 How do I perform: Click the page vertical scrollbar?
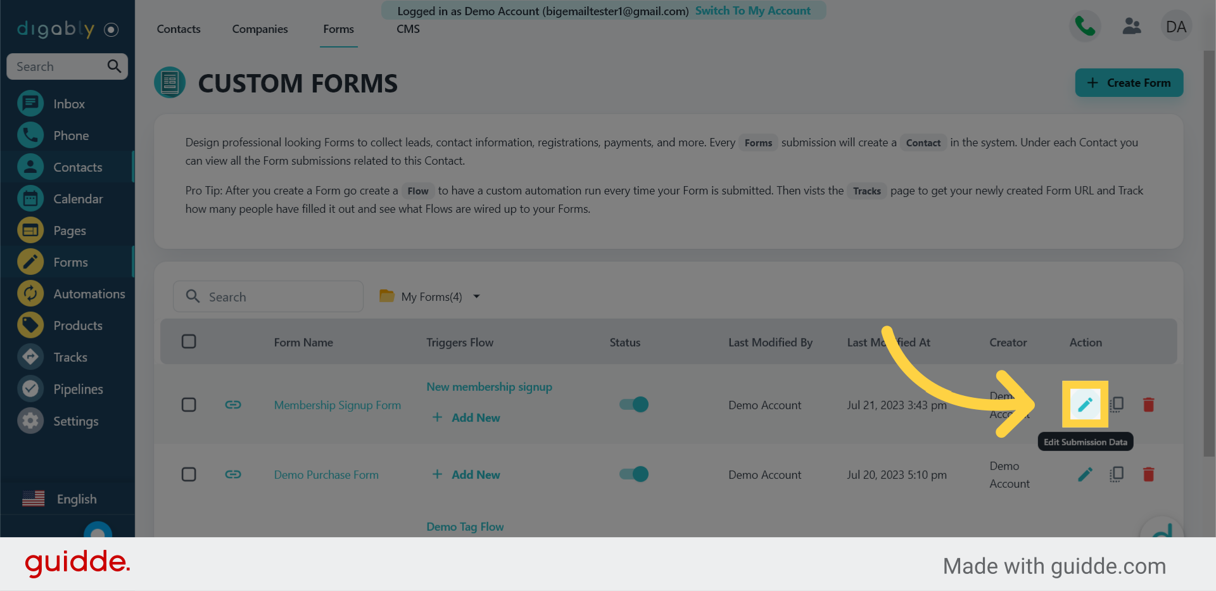tap(1209, 253)
